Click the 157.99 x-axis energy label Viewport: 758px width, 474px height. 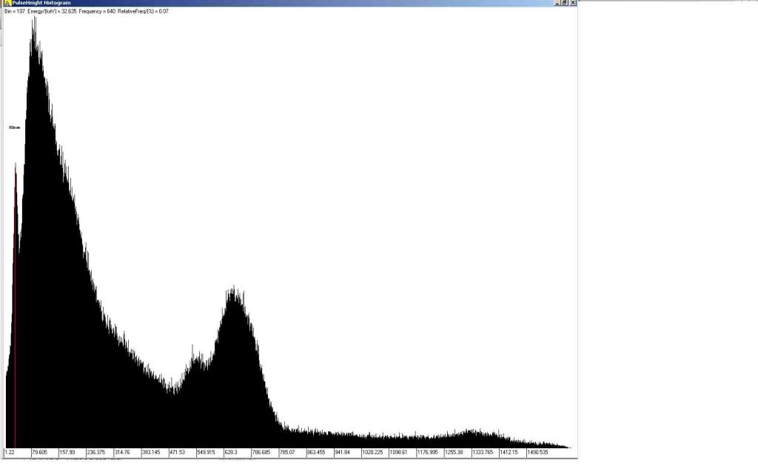pyautogui.click(x=67, y=452)
